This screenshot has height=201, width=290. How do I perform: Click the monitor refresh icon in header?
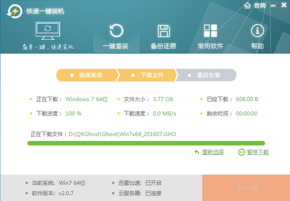click(48, 30)
